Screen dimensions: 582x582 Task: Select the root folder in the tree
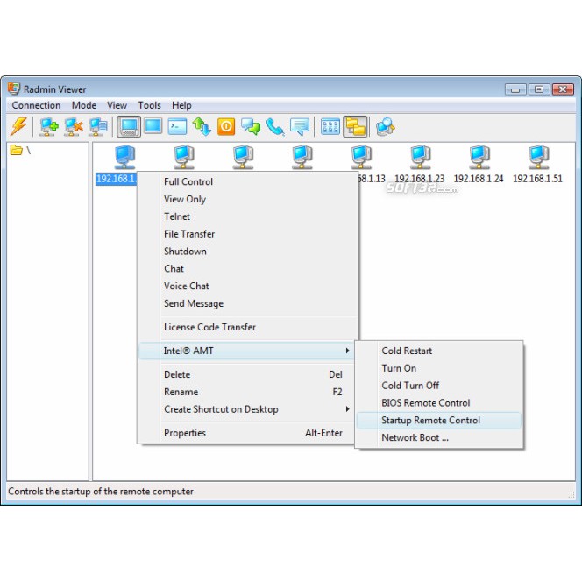pyautogui.click(x=21, y=150)
